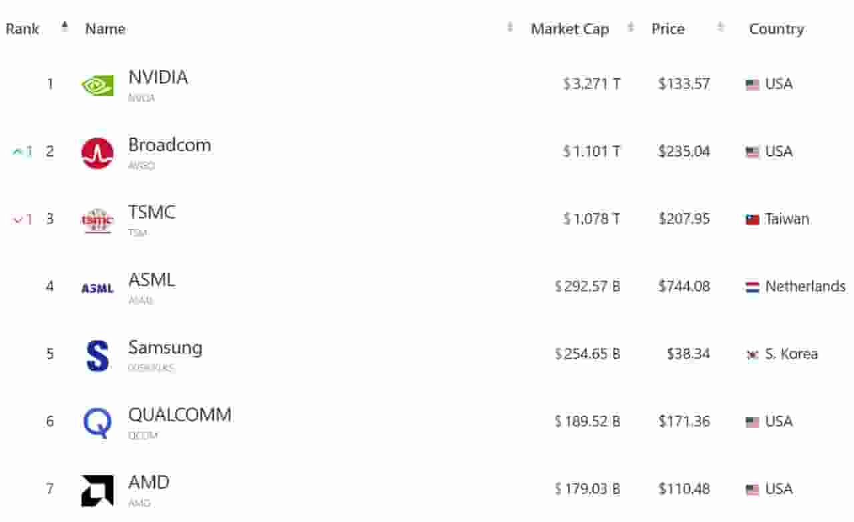The width and height of the screenshot is (854, 522).
Task: Open the Broadcom company link
Action: (x=169, y=145)
